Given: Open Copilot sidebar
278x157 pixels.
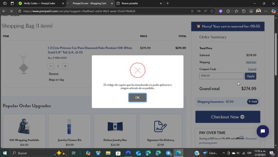Looking at the screenshot, I should [274, 11].
